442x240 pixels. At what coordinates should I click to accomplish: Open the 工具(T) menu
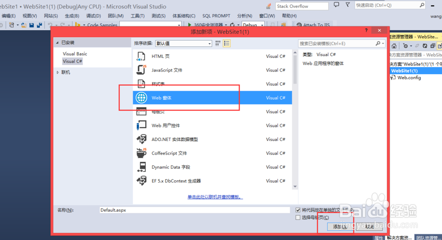tap(137, 16)
